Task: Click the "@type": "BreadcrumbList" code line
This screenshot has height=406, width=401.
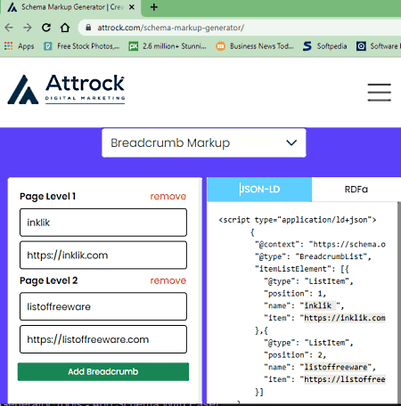Action: point(313,256)
